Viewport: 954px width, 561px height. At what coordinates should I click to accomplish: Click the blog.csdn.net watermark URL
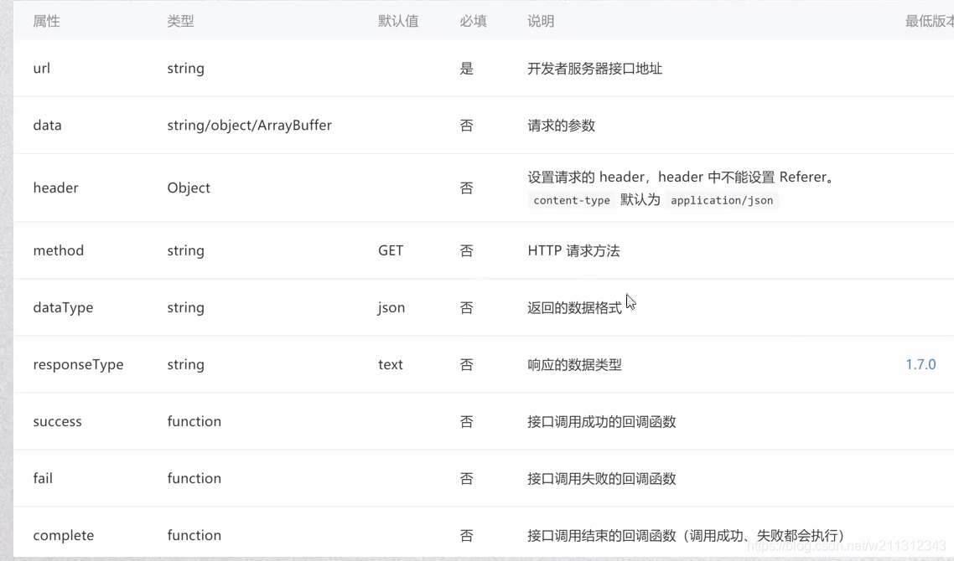tap(847, 546)
